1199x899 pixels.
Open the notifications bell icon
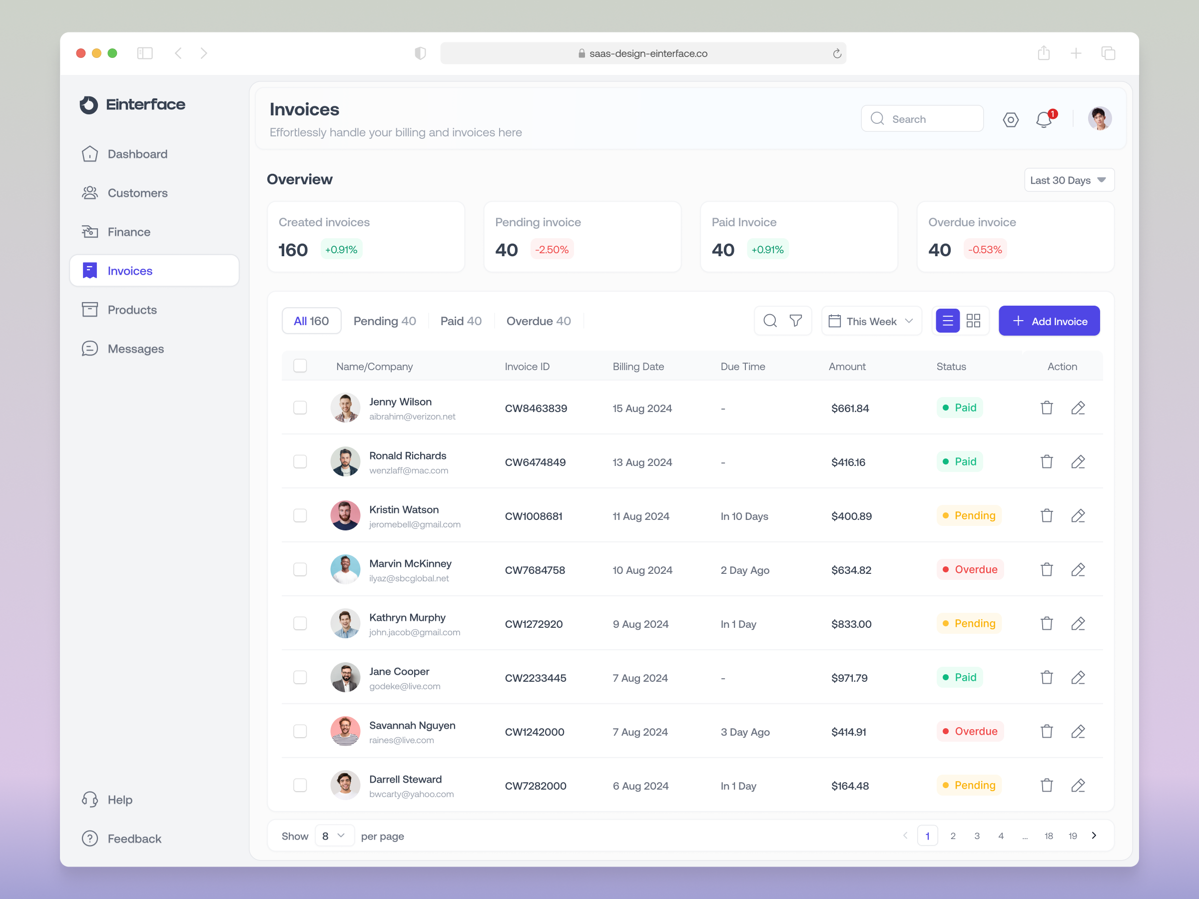coord(1044,119)
